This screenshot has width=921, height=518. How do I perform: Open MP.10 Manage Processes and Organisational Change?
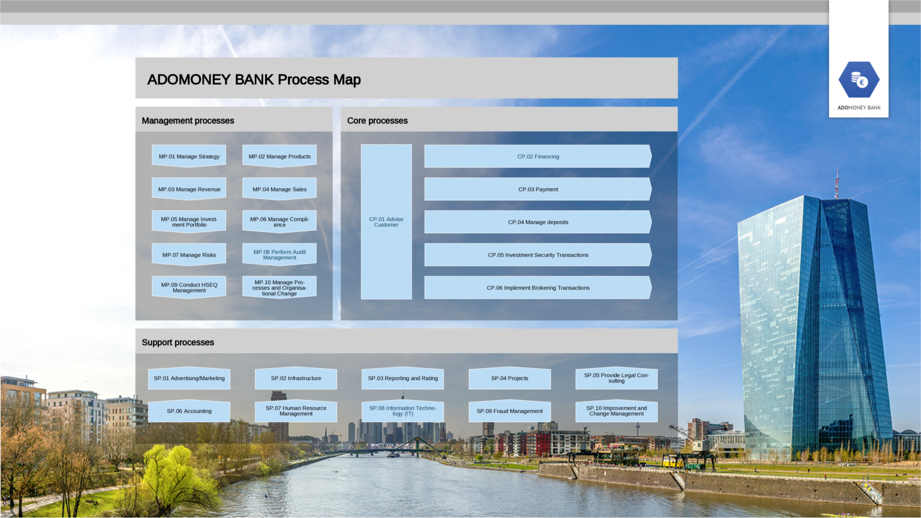tap(279, 286)
